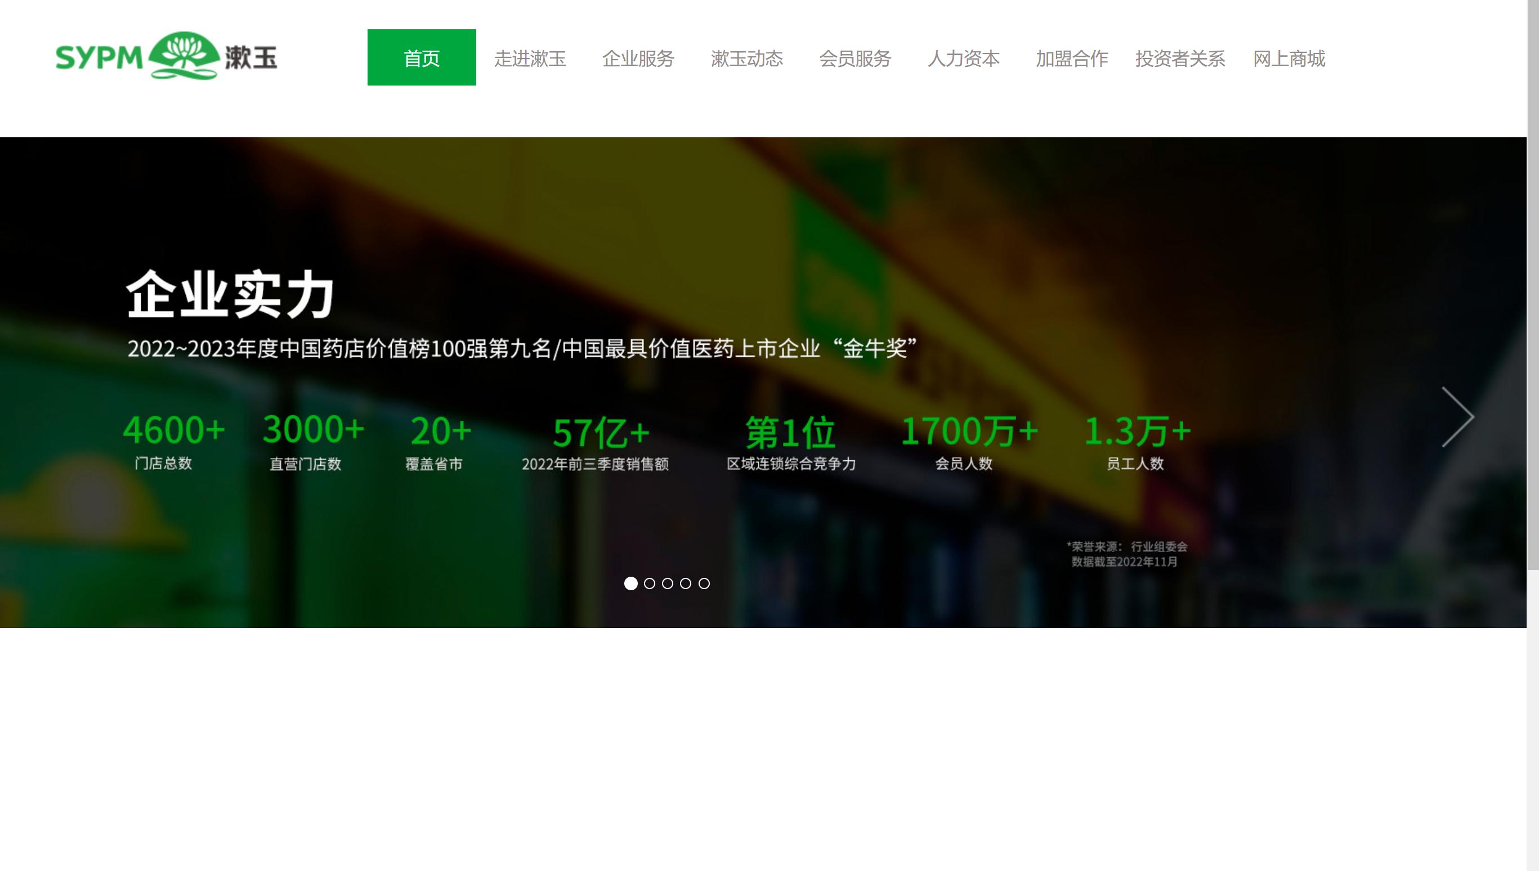Select the second carousel indicator dot
1539x871 pixels.
648,584
